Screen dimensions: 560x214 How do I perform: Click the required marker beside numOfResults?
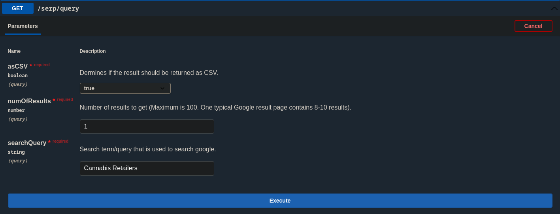click(x=64, y=99)
